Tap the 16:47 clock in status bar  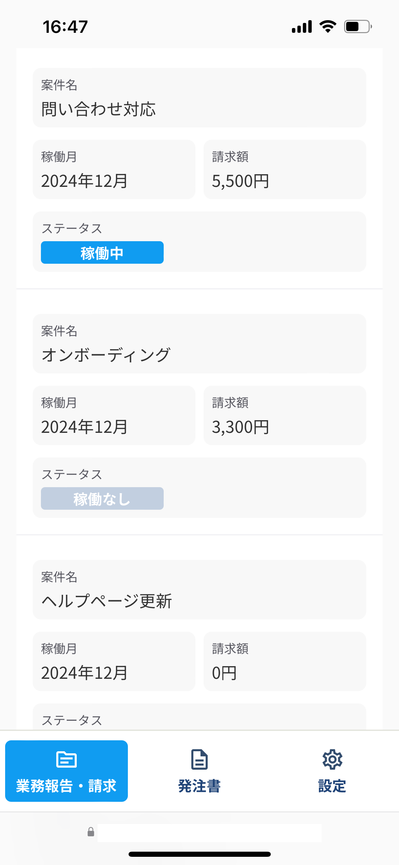coord(65,27)
